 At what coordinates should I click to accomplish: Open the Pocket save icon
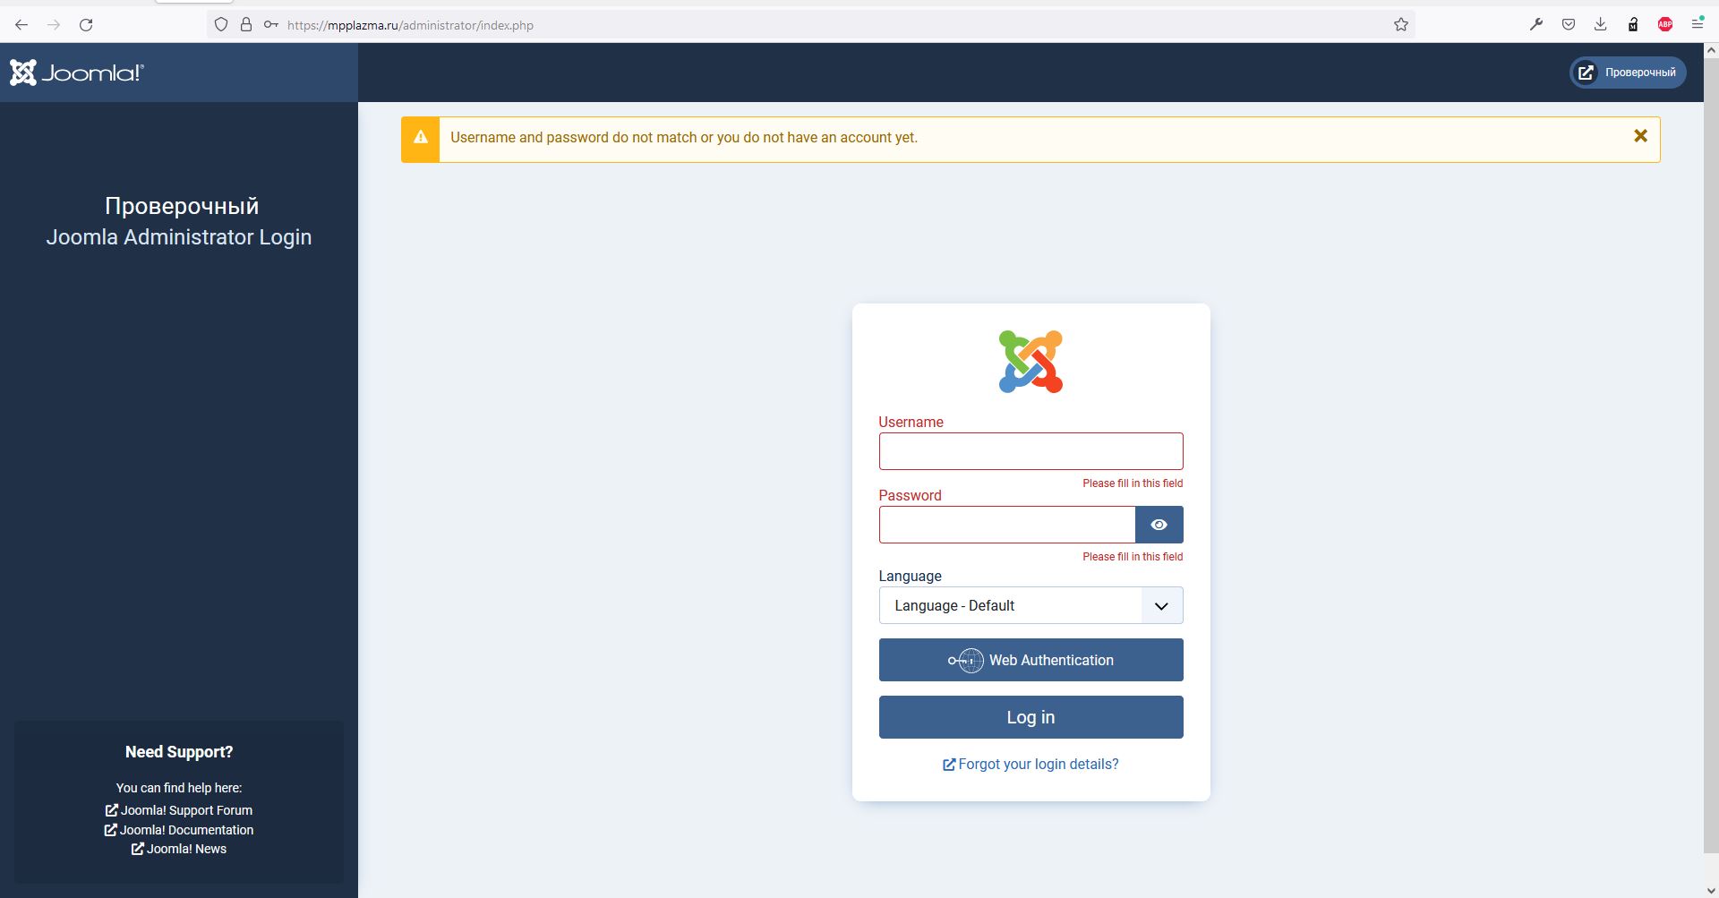[x=1569, y=25]
